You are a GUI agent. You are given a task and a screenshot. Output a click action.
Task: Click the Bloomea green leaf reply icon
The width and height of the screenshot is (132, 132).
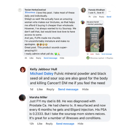pyautogui.click(x=88, y=58)
